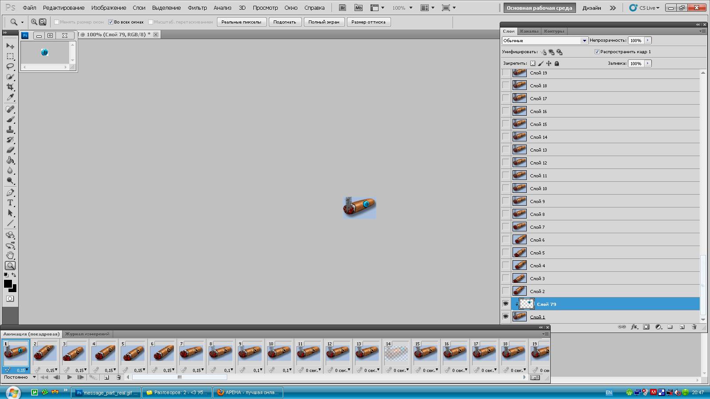This screenshot has width=710, height=399.
Task: Click the black foreground color swatch
Action: (8, 284)
